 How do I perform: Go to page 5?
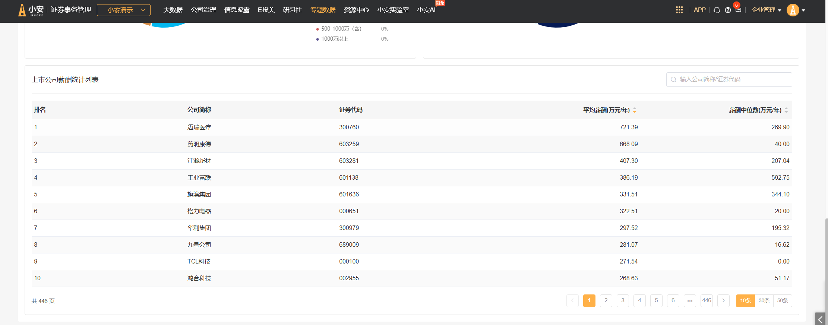[656, 300]
